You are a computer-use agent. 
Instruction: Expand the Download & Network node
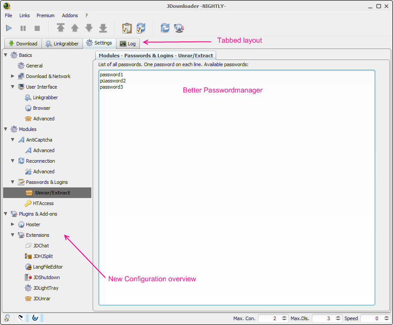click(13, 76)
